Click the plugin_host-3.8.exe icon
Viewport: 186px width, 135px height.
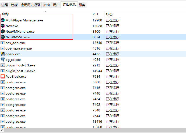click(x=3, y=71)
